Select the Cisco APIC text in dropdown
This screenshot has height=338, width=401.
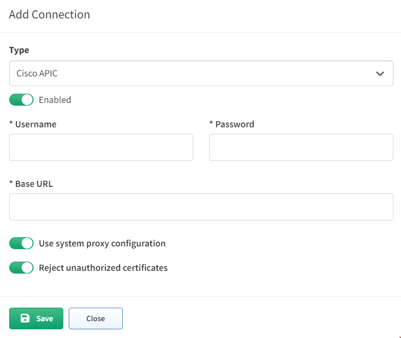(37, 74)
